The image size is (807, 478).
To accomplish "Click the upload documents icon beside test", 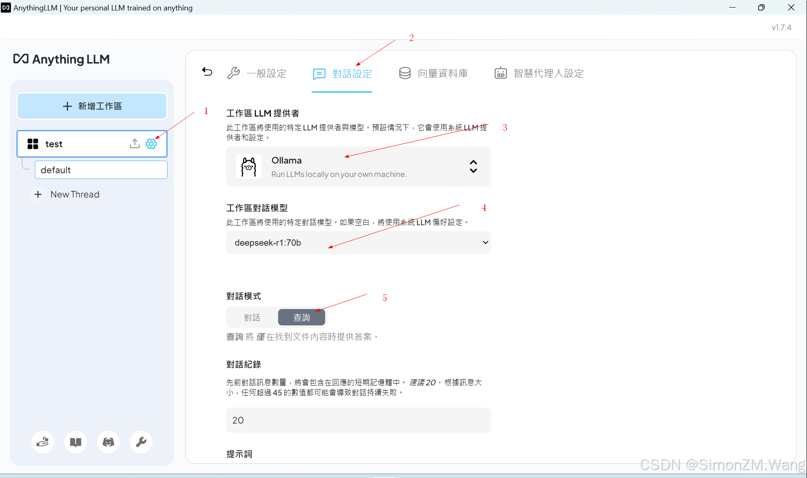I will [x=134, y=144].
